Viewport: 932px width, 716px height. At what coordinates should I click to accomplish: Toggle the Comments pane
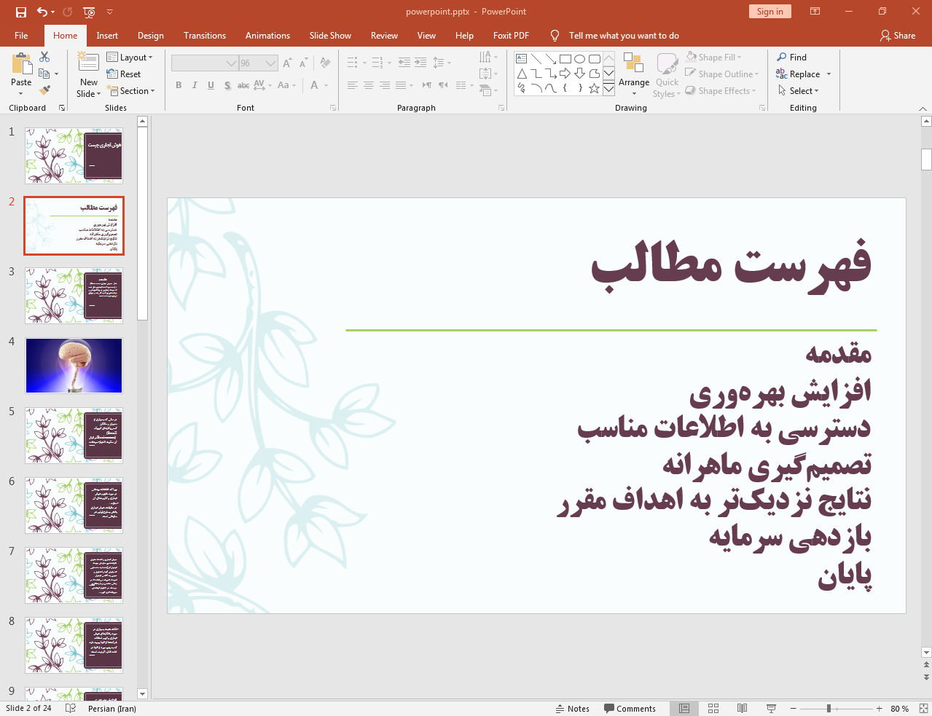(630, 708)
